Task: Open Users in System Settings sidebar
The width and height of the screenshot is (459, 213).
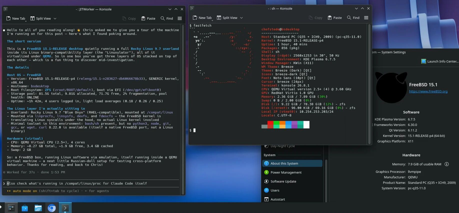Action: pos(292,190)
